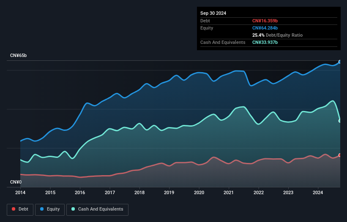
Task: Click the 2024 x-axis year label
Action: pyautogui.click(x=318, y=192)
